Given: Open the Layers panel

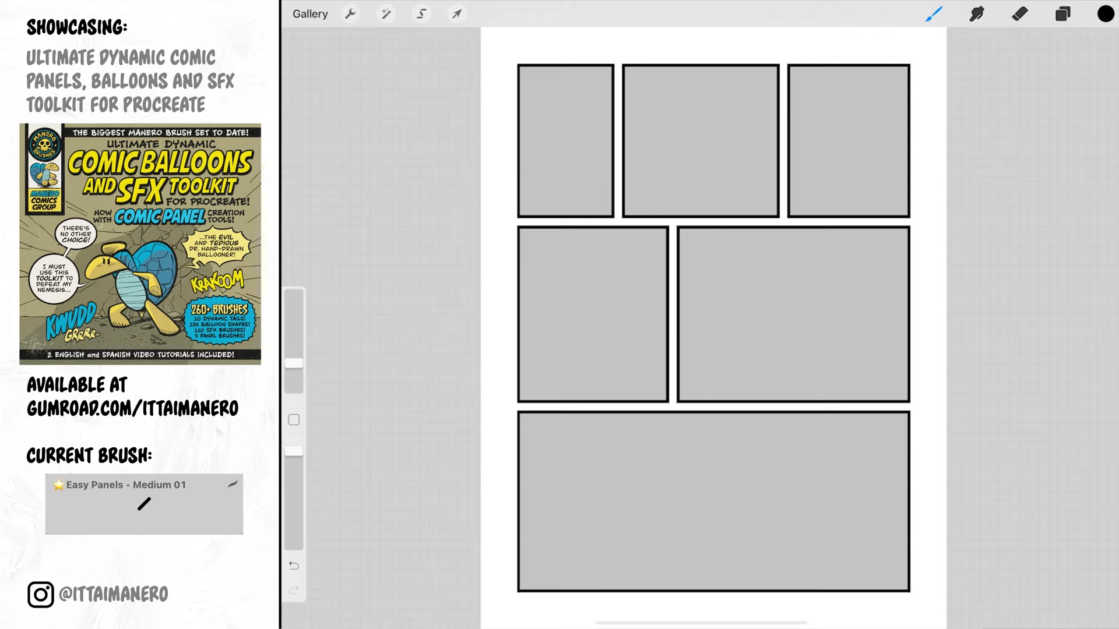Looking at the screenshot, I should pos(1063,13).
